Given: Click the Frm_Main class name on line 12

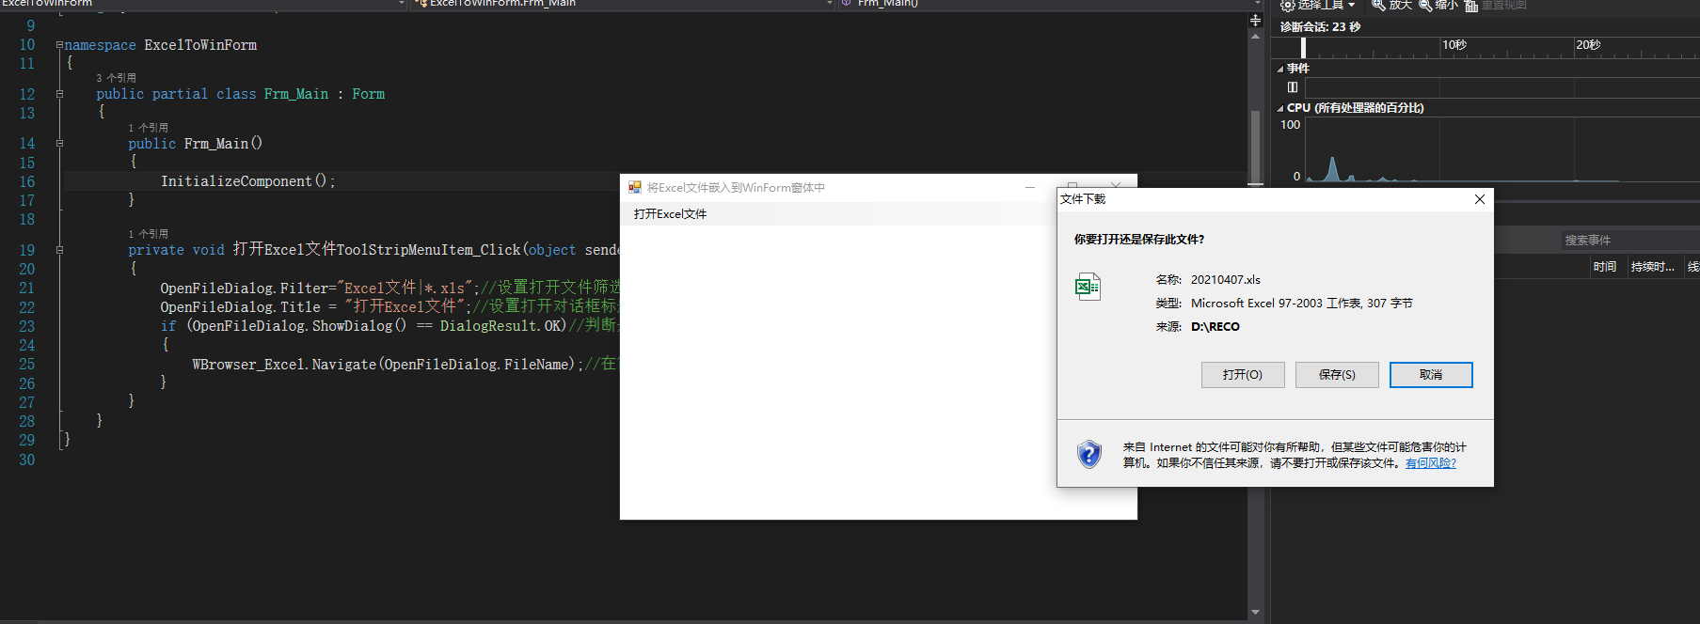Looking at the screenshot, I should pos(296,94).
